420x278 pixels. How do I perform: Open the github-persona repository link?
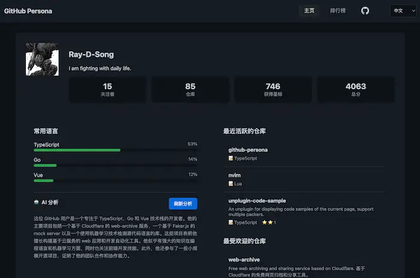[248, 149]
